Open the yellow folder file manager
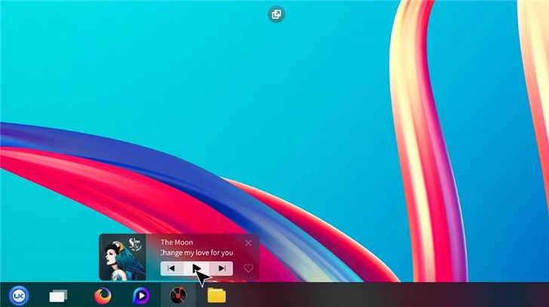549x307 pixels. point(216,295)
